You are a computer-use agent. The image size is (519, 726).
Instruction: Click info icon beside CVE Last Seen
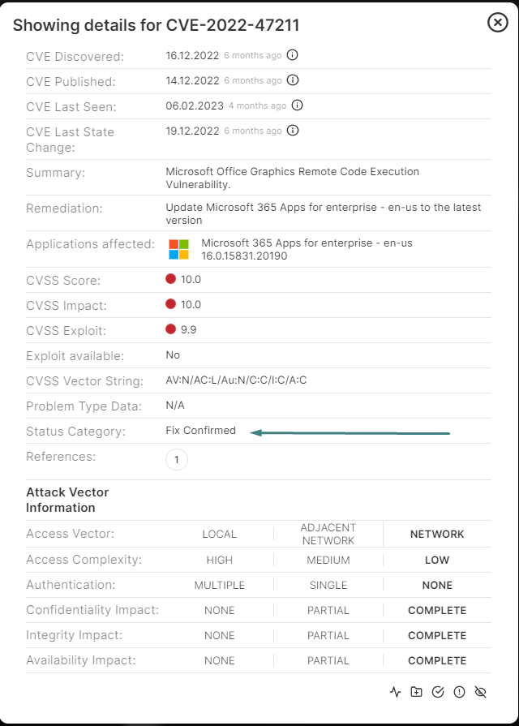click(x=298, y=105)
